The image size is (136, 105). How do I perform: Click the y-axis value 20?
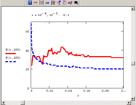(27, 69)
